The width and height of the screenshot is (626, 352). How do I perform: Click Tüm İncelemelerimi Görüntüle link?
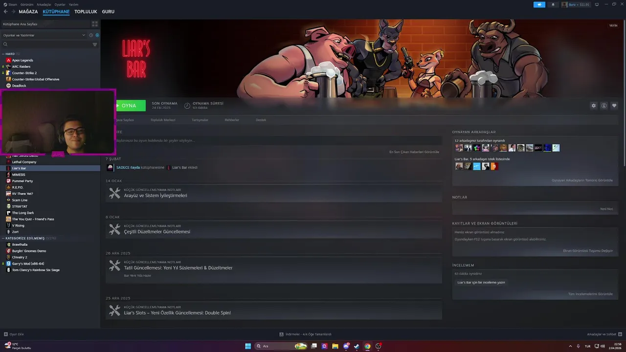(x=590, y=294)
